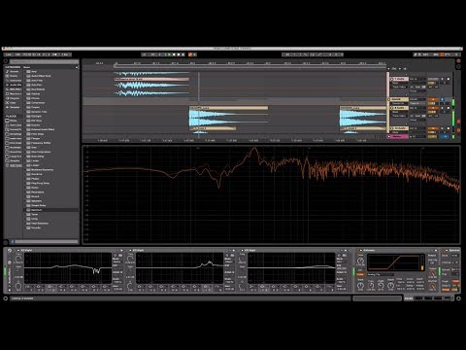Image resolution: width=466 pixels, height=350 pixels.
Task: Select Sounds category in browser
Action: point(13,71)
